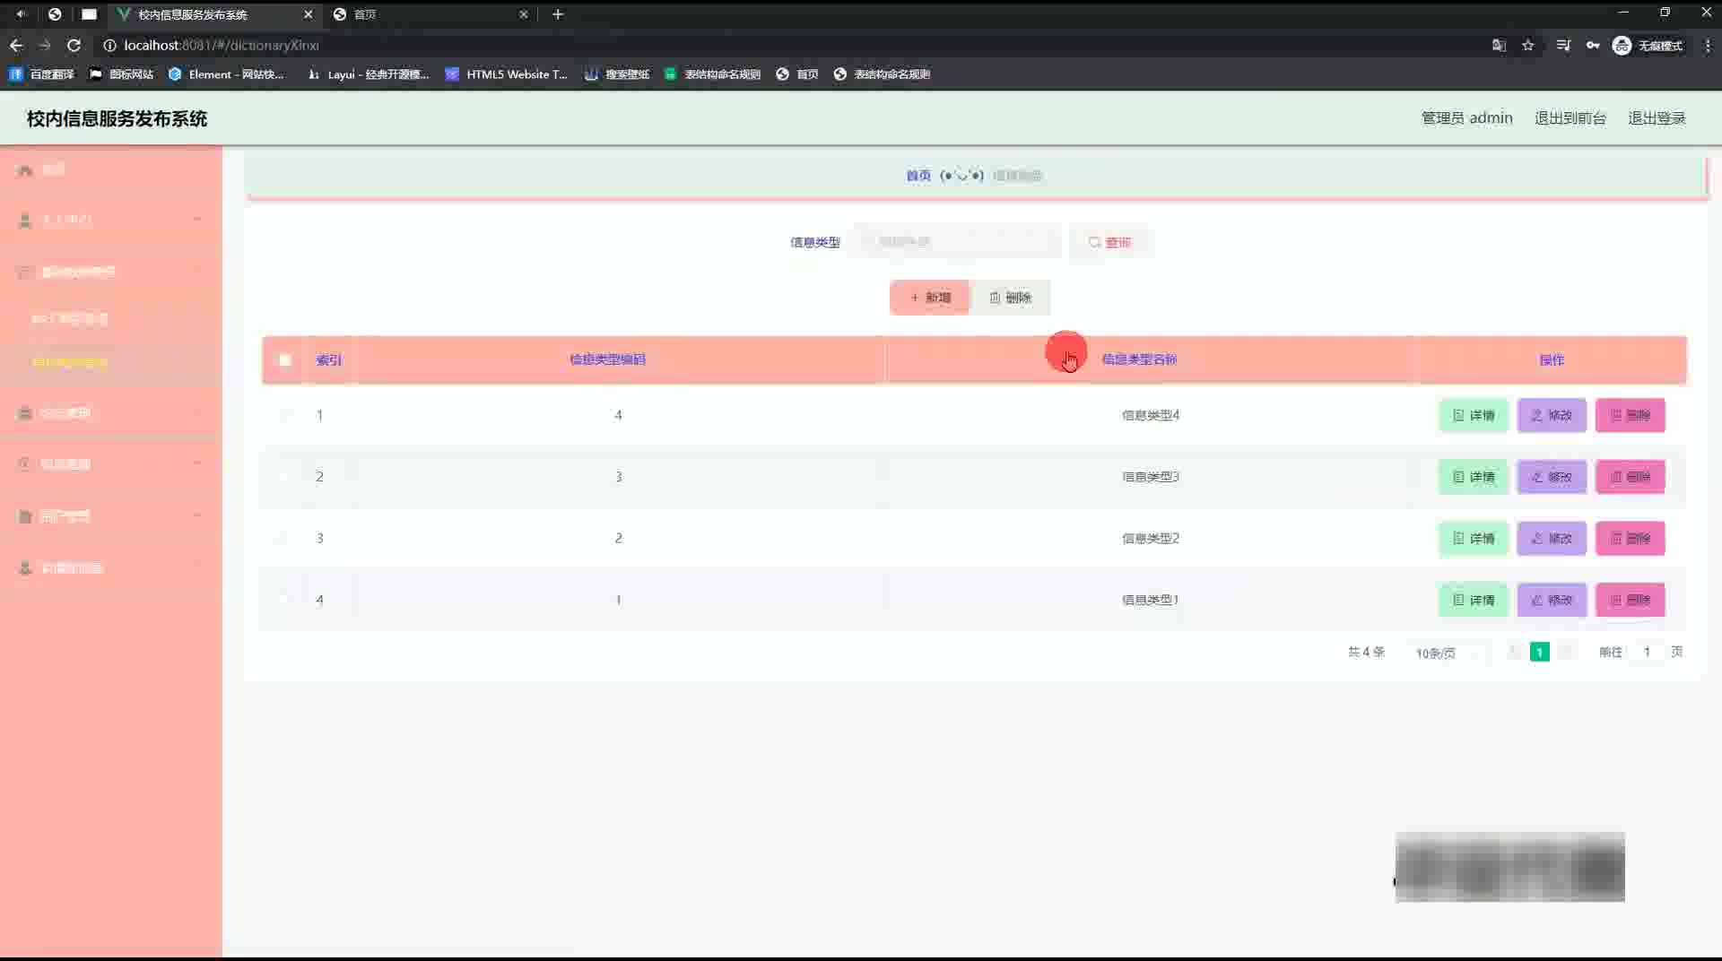Click the 查询 search button
The image size is (1722, 961).
pos(1109,242)
